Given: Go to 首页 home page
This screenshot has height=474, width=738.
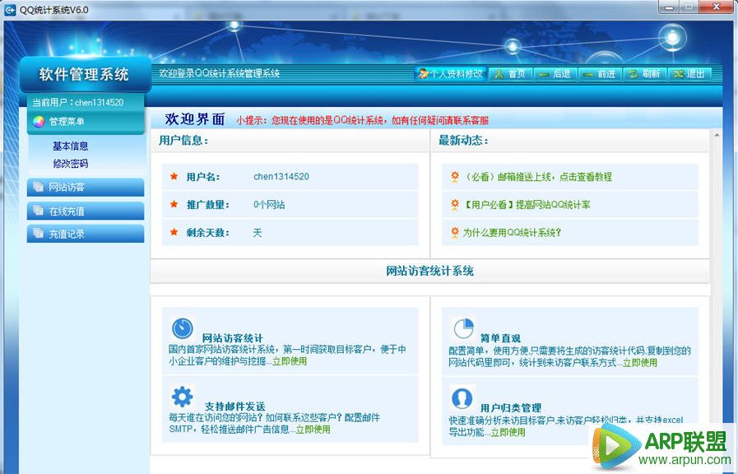Looking at the screenshot, I should [510, 74].
